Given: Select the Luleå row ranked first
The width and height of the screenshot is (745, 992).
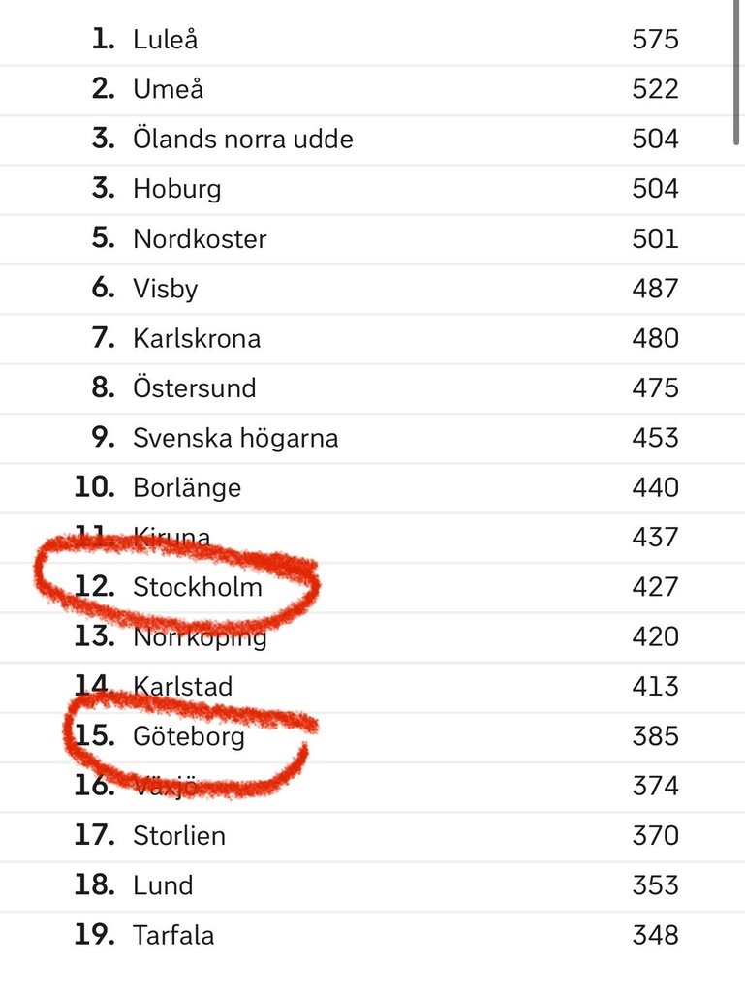Looking at the screenshot, I should point(372,39).
